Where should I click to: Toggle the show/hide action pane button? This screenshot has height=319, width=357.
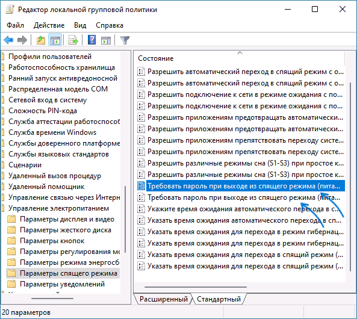click(106, 40)
